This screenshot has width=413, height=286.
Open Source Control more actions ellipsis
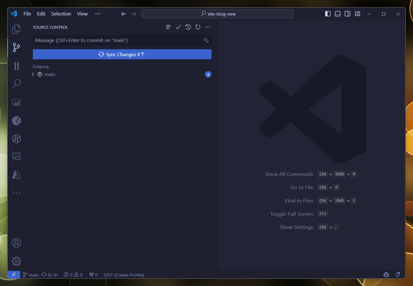208,27
